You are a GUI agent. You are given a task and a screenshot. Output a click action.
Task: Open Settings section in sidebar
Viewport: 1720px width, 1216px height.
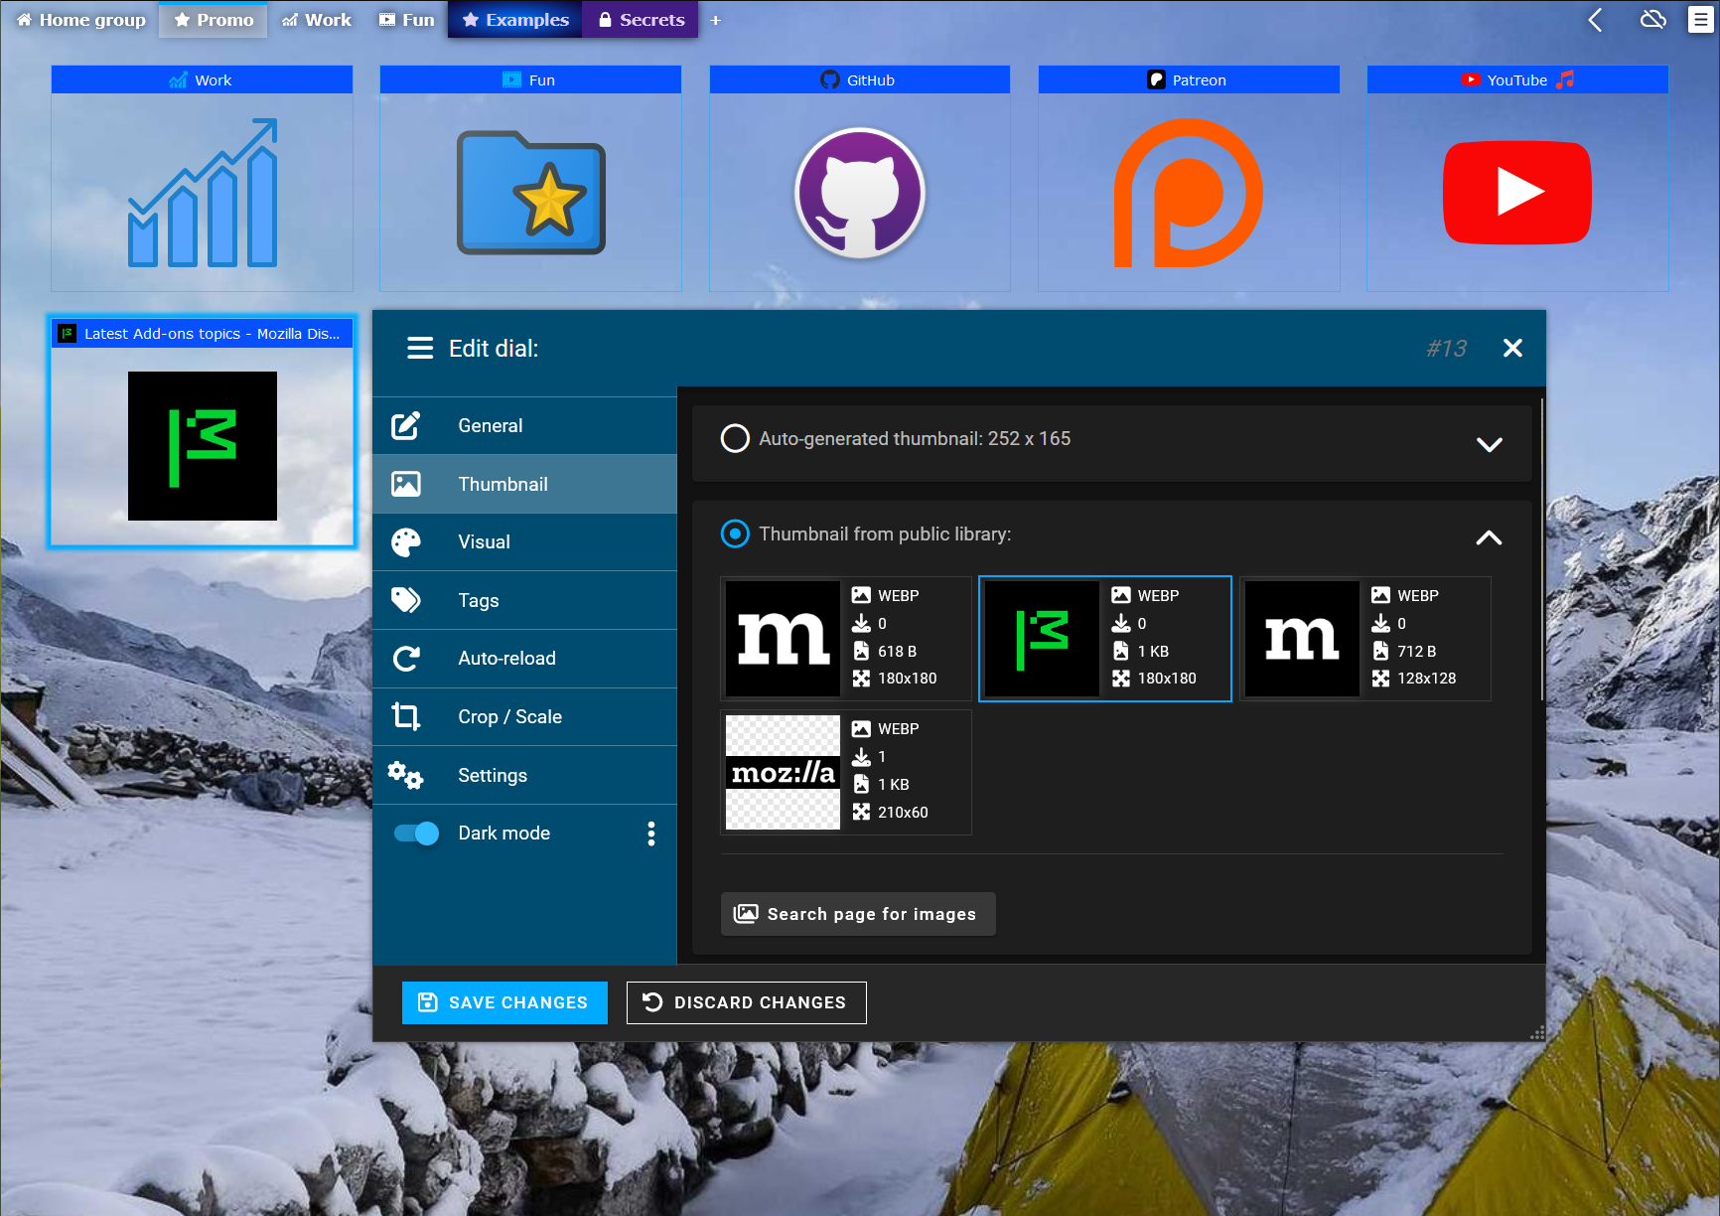click(525, 775)
